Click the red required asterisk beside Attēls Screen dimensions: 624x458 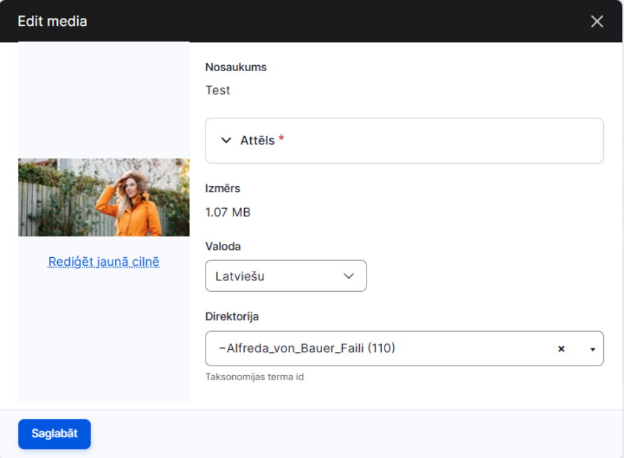[281, 138]
